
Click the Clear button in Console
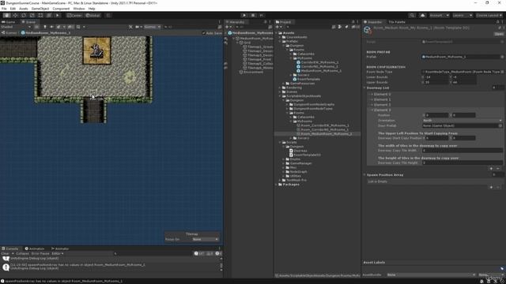tap(5, 253)
